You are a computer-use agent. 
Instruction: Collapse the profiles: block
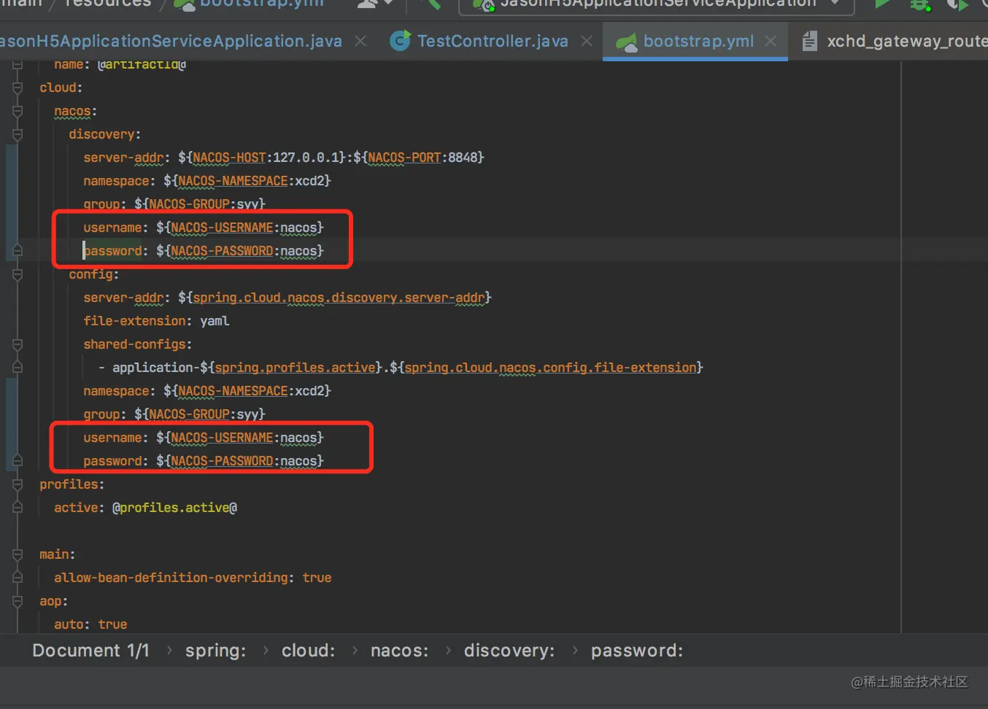[x=18, y=484]
